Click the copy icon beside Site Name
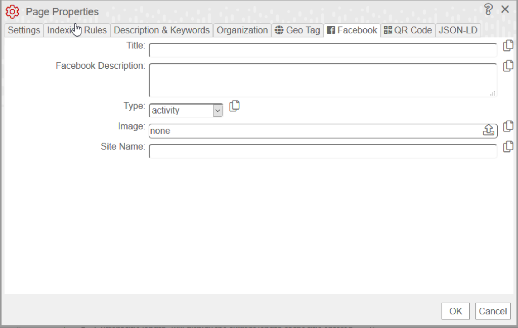 508,146
